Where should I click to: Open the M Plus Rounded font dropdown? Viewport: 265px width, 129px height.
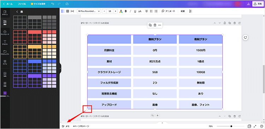tap(89, 11)
